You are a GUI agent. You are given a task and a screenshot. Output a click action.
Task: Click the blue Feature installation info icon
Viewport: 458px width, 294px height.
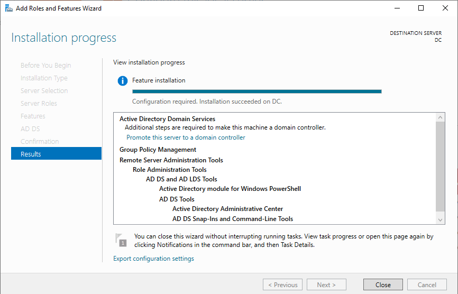[122, 80]
